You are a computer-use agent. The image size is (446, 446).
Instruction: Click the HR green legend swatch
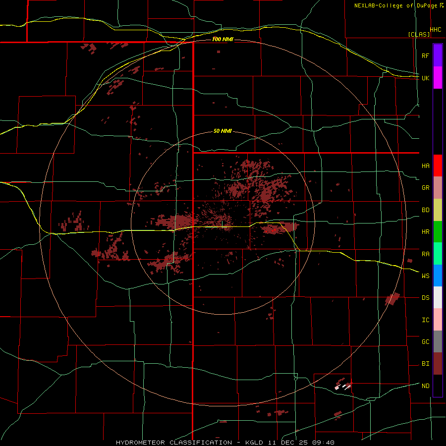pos(438,232)
